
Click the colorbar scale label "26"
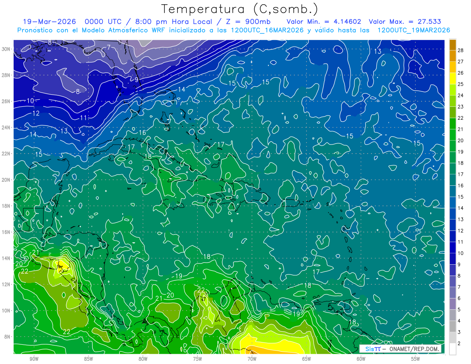pos(460,73)
